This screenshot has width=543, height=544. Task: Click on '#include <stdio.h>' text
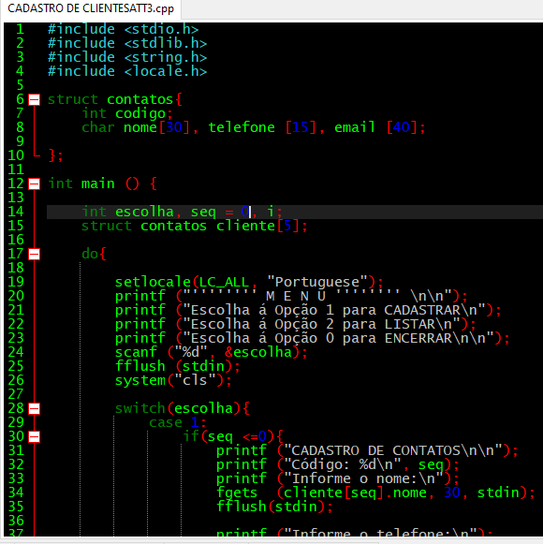123,29
